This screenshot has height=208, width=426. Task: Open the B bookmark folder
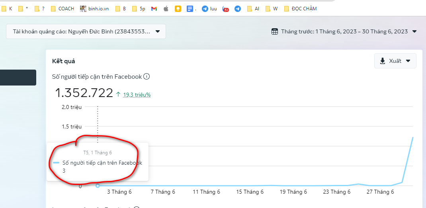coord(121,9)
